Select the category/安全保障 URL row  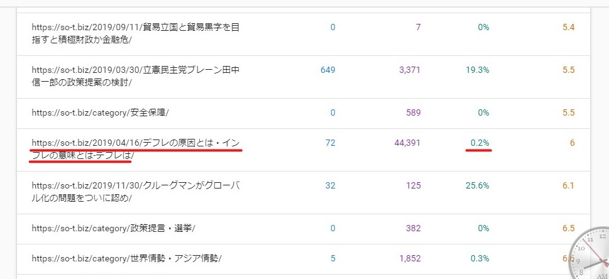pyautogui.click(x=304, y=113)
